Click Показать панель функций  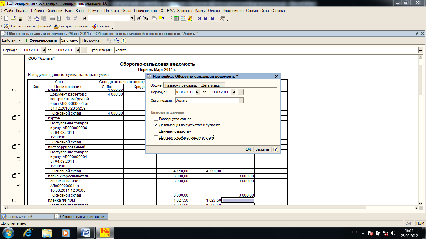tap(27, 26)
